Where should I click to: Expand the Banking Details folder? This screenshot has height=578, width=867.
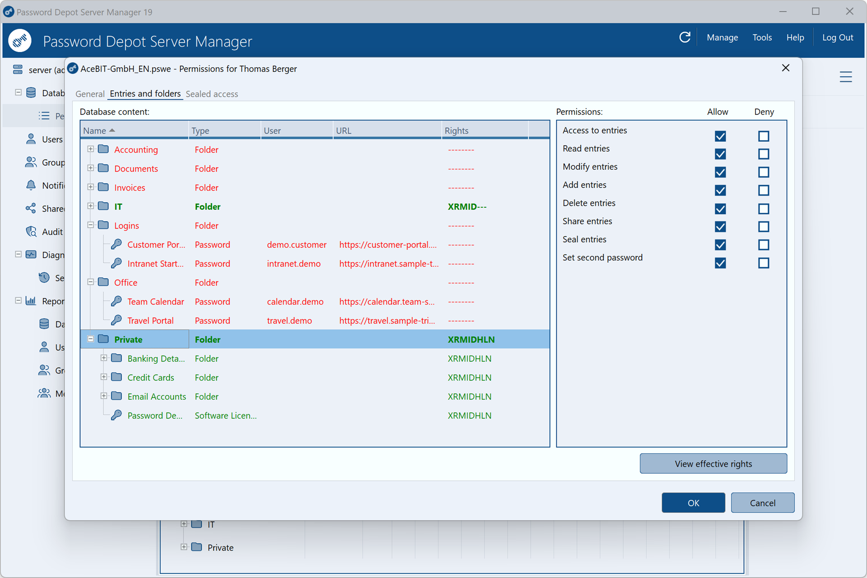pyautogui.click(x=104, y=358)
